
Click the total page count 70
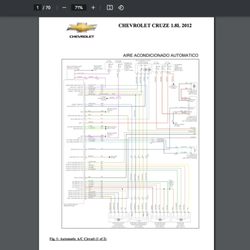pos(48,7)
